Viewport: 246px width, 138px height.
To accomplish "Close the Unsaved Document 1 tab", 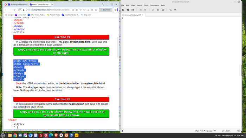I will click(x=143, y=15).
